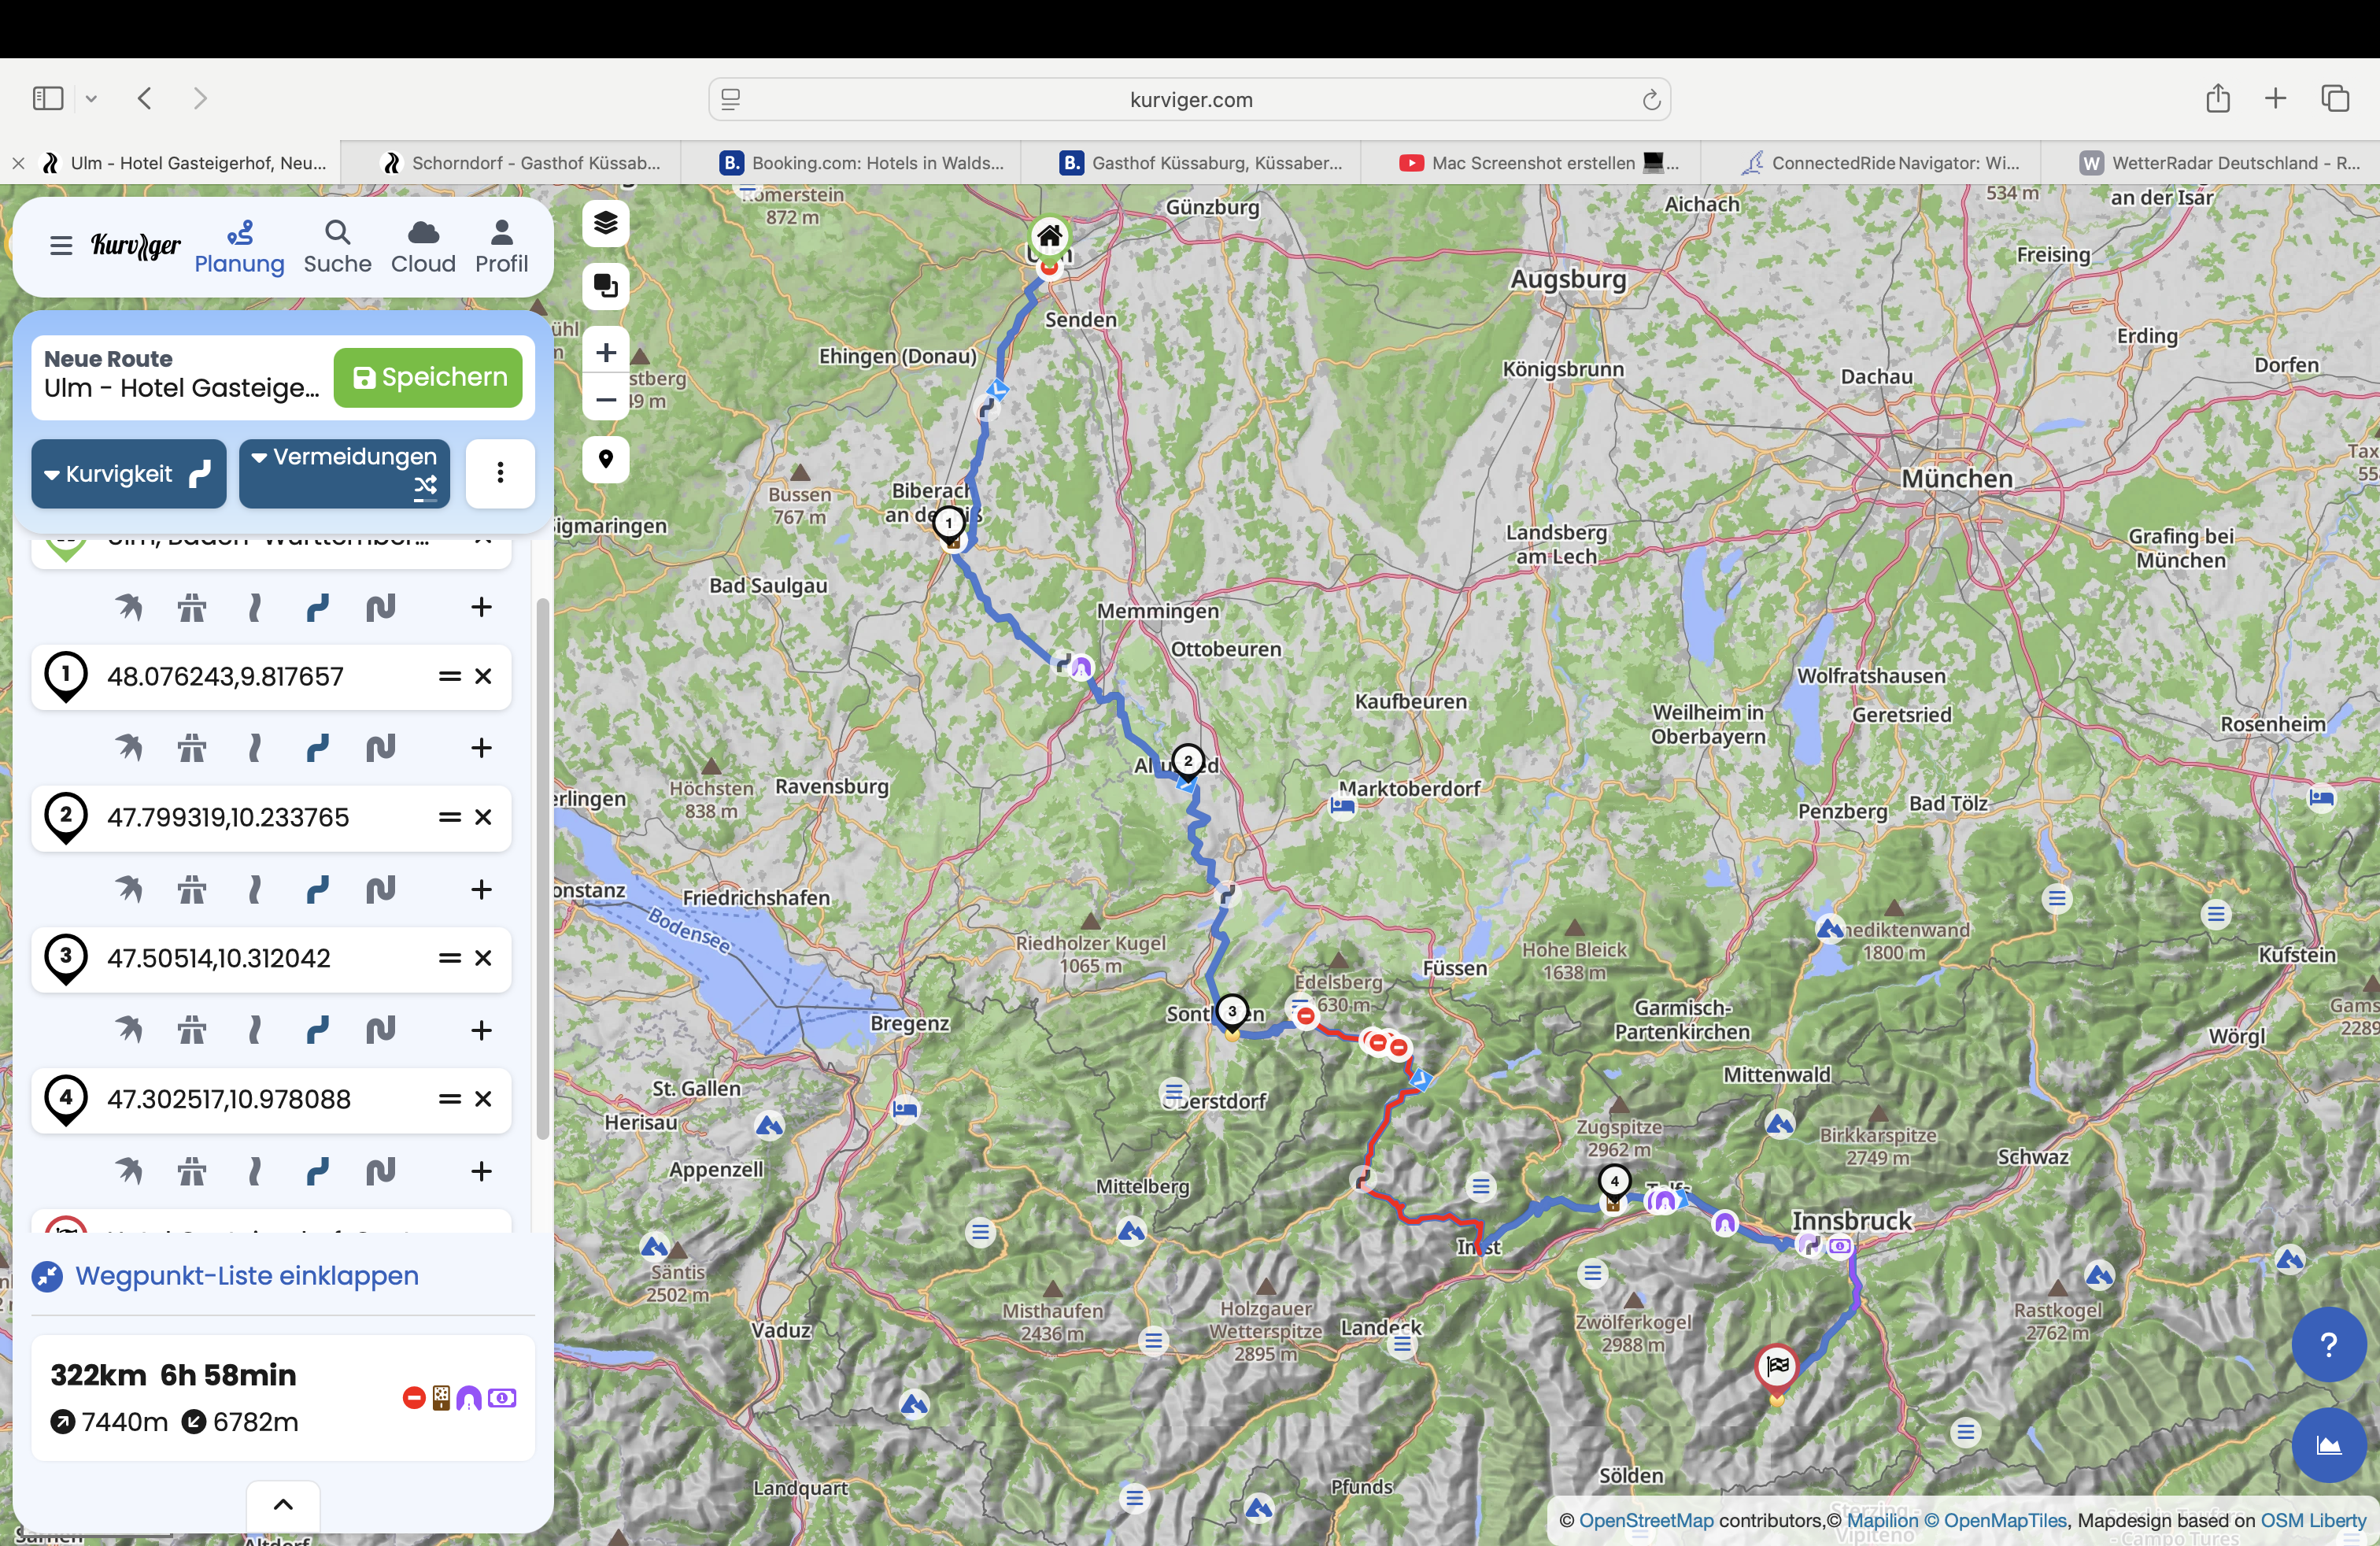Select curvy option above waypoint 2

[317, 748]
